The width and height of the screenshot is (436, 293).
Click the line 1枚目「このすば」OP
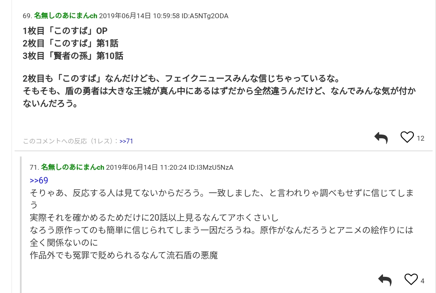pos(65,31)
